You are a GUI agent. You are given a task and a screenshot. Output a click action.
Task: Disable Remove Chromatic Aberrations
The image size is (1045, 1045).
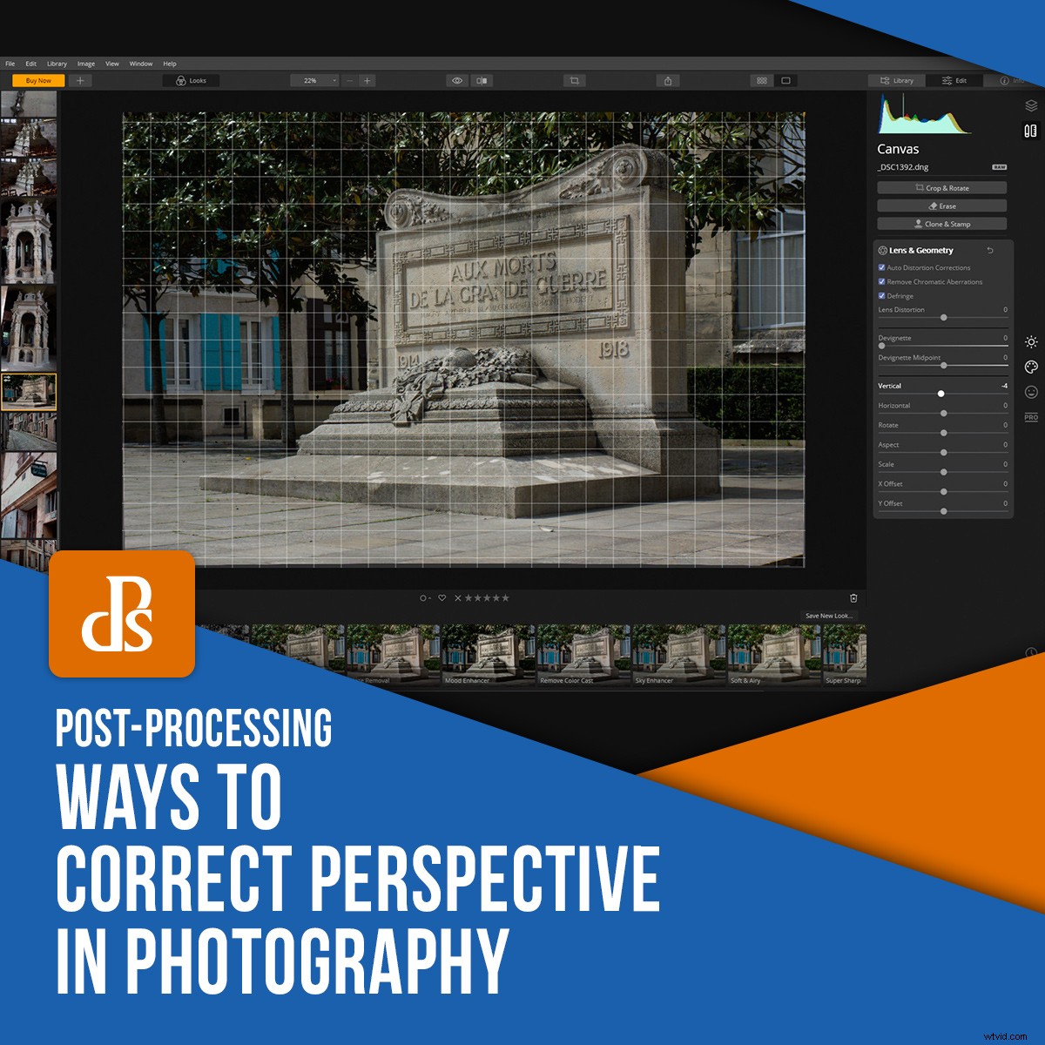(882, 281)
